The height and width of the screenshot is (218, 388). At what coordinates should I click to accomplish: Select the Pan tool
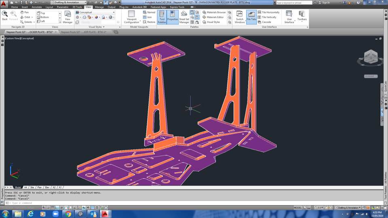pos(24,12)
